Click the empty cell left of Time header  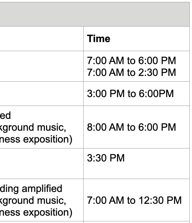click(42, 39)
